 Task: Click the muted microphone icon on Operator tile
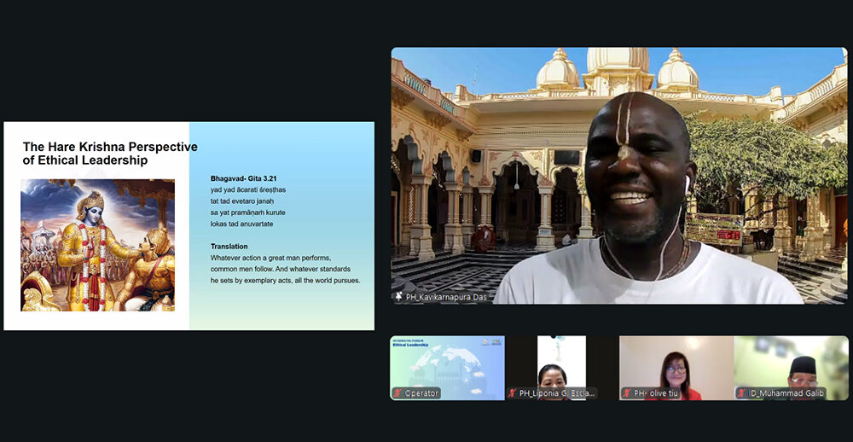398,393
